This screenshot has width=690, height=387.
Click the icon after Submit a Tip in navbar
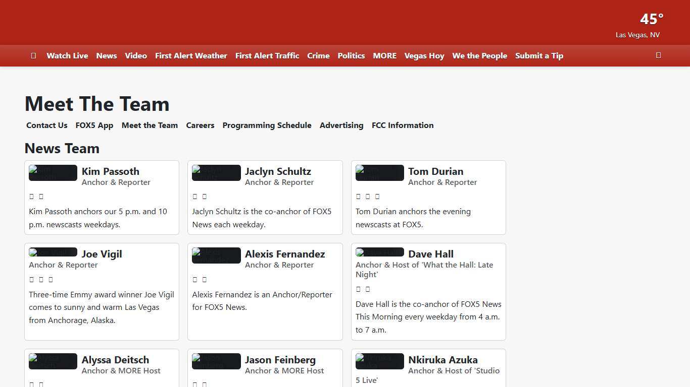[x=658, y=55]
